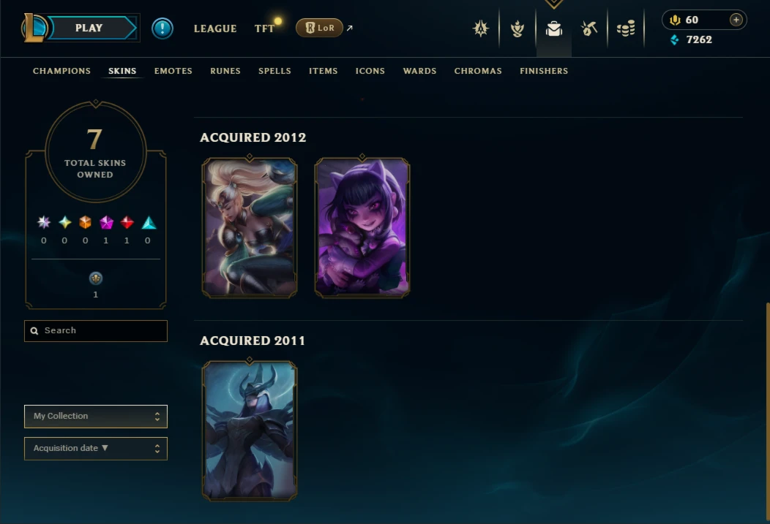
Task: Click the cyan triangle tier gem icon
Action: pos(149,223)
